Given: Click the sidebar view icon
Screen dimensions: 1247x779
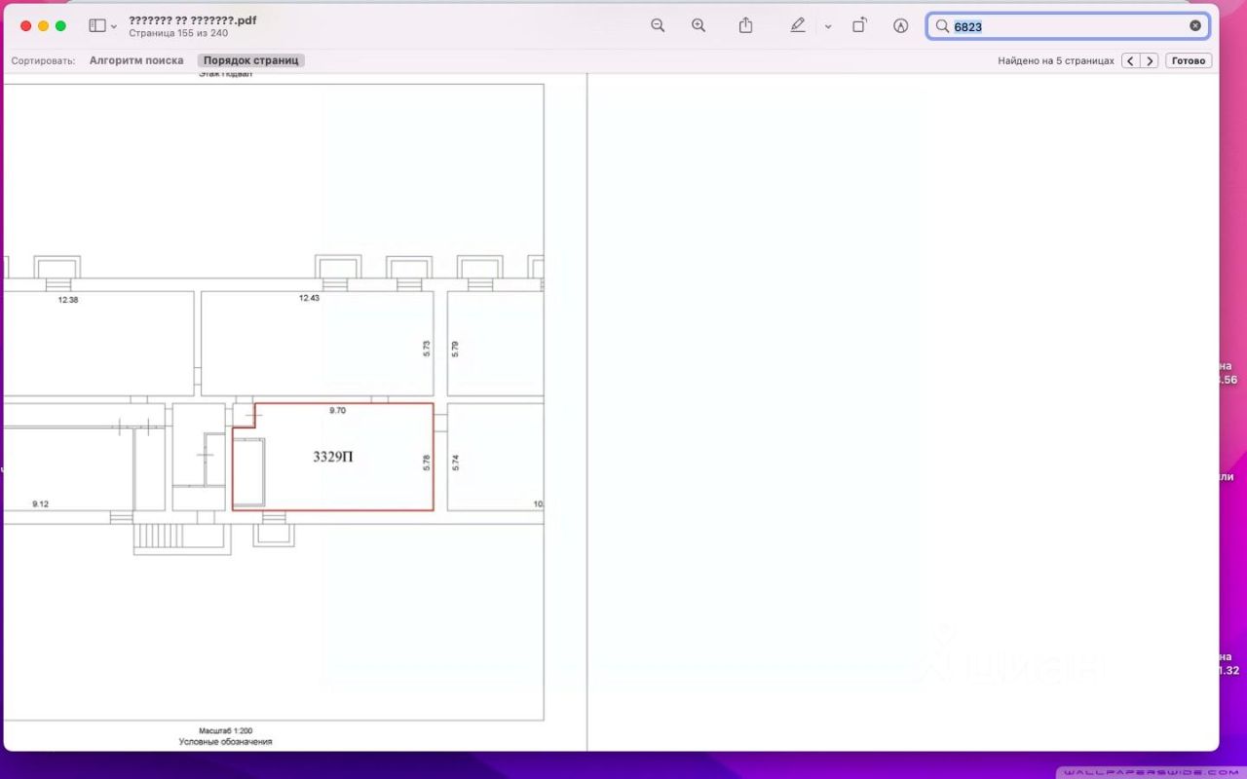Looking at the screenshot, I should [x=96, y=26].
